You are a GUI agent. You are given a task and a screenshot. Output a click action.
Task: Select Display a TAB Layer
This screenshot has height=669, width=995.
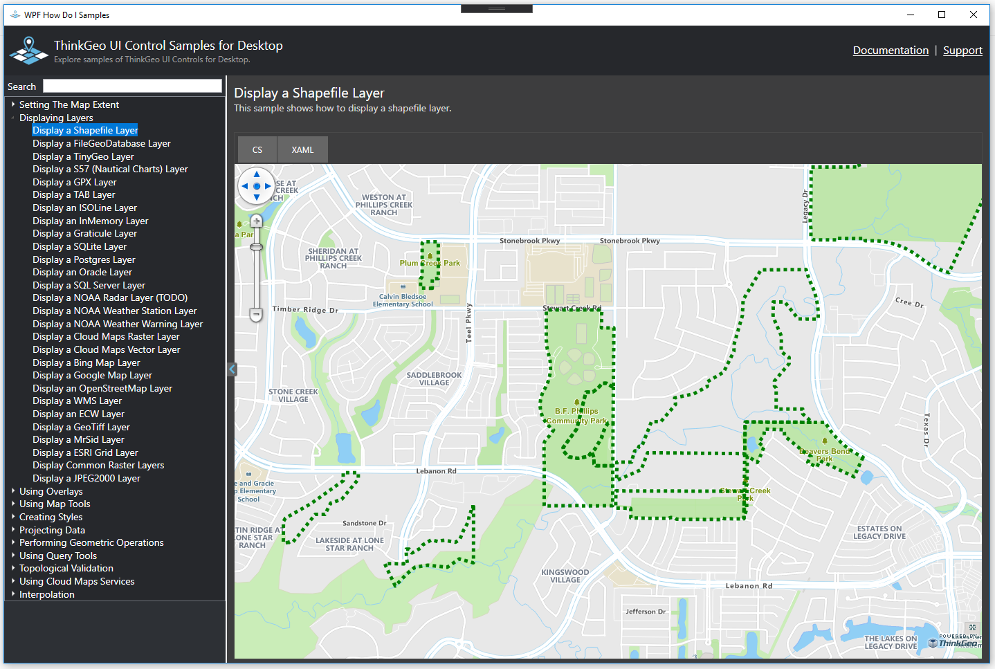[74, 194]
